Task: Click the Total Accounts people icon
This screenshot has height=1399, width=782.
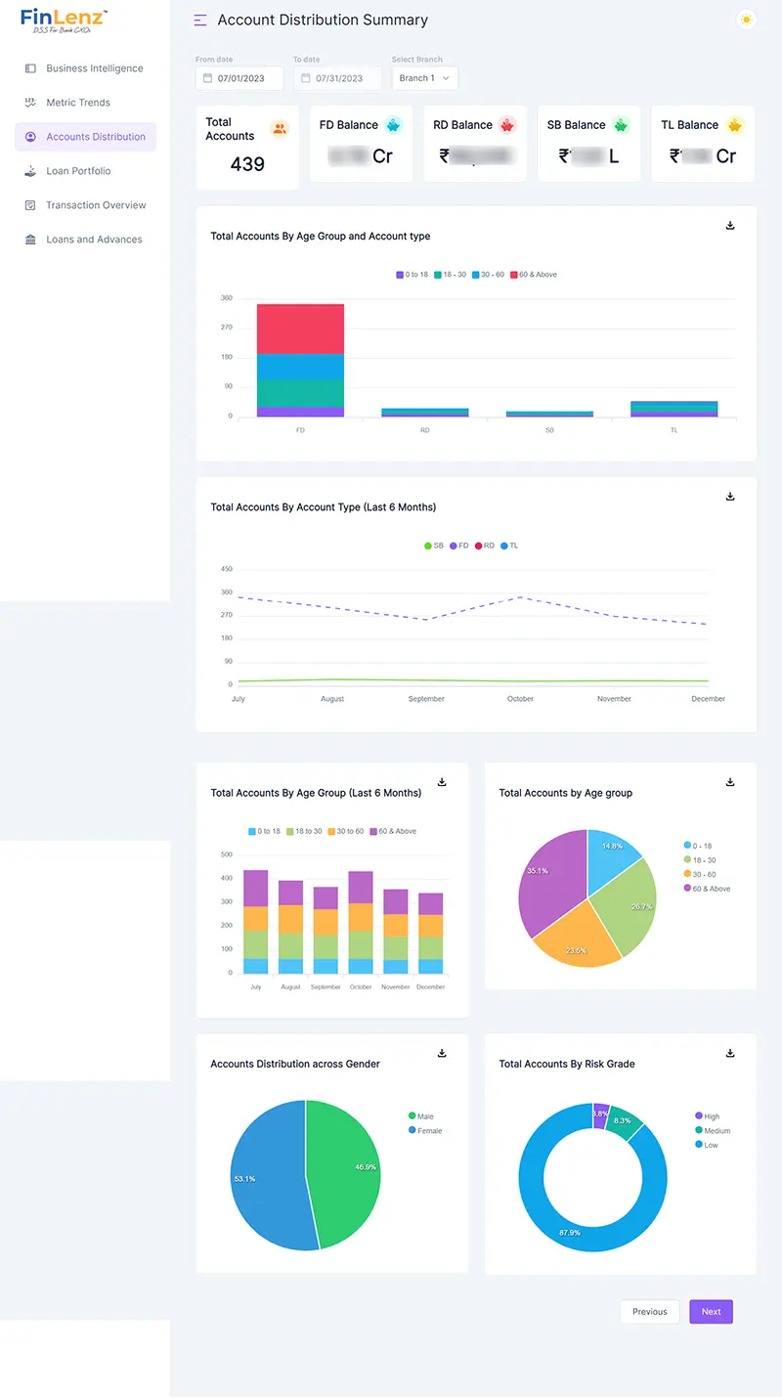Action: coord(280,129)
